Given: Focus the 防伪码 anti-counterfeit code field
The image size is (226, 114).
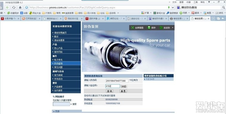Looking at the screenshot, I should pos(117,81).
